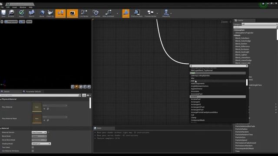This screenshot has height=156, width=278.
Task: Select the plane preview shape icon
Action: click(81, 87)
